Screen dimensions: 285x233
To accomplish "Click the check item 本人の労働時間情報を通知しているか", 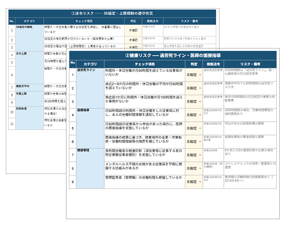I will [145, 115].
